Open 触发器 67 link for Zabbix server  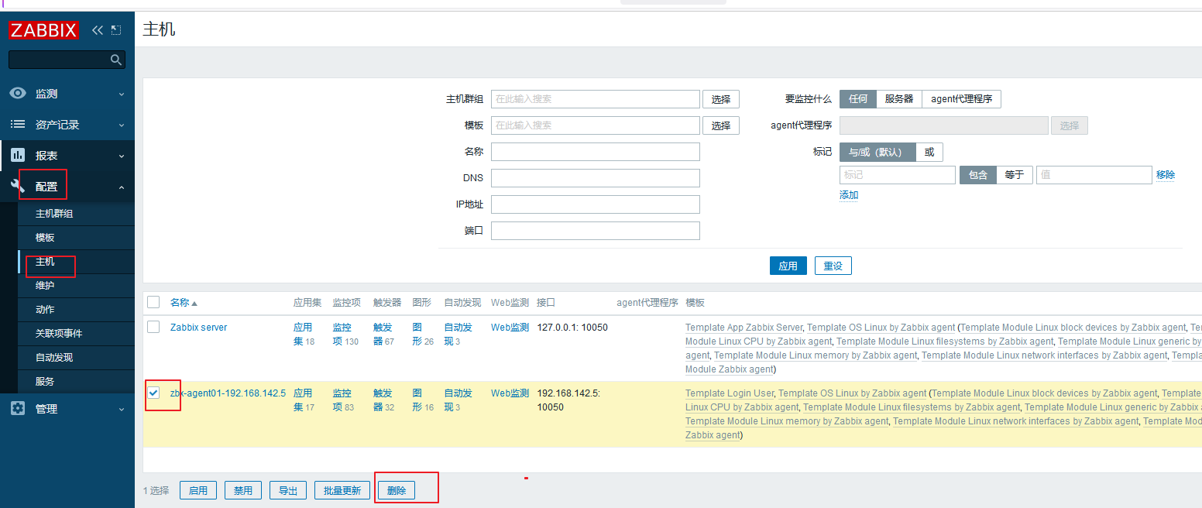click(383, 335)
